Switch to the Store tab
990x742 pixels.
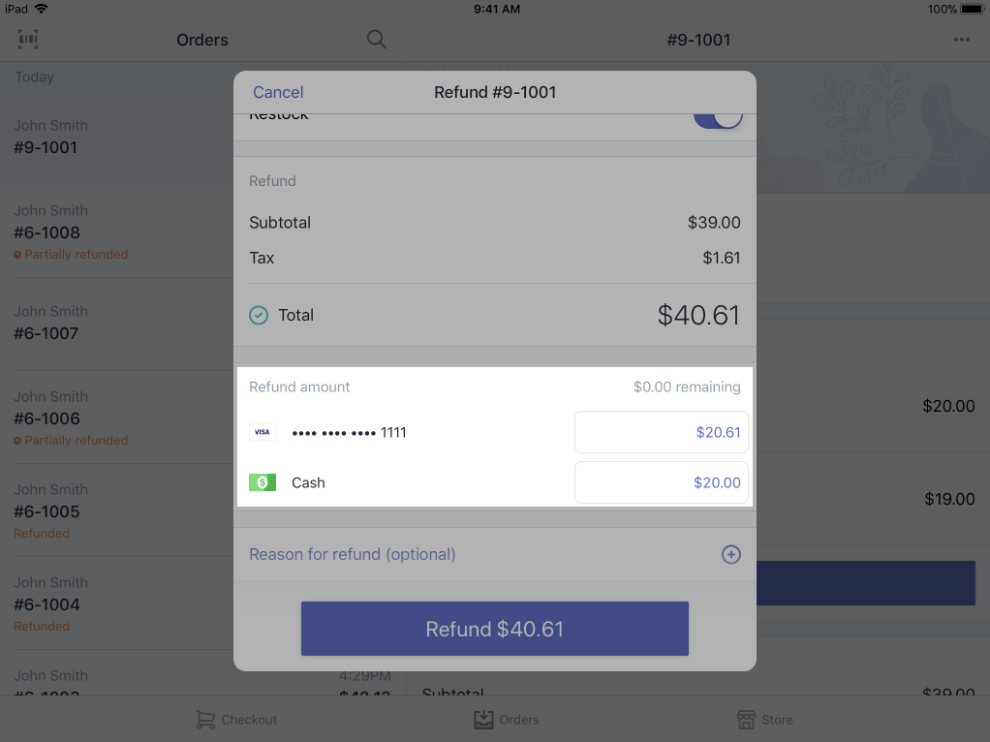pyautogui.click(x=764, y=720)
